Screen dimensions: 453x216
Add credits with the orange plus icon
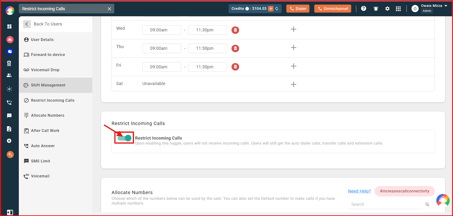(x=271, y=8)
